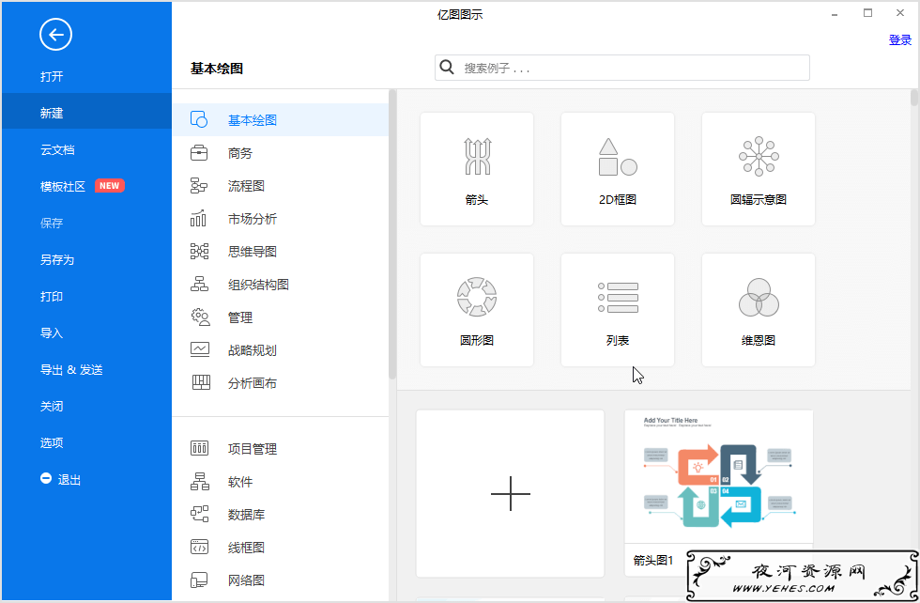Click the 搜索例子 search field
The width and height of the screenshot is (920, 603).
(x=621, y=68)
